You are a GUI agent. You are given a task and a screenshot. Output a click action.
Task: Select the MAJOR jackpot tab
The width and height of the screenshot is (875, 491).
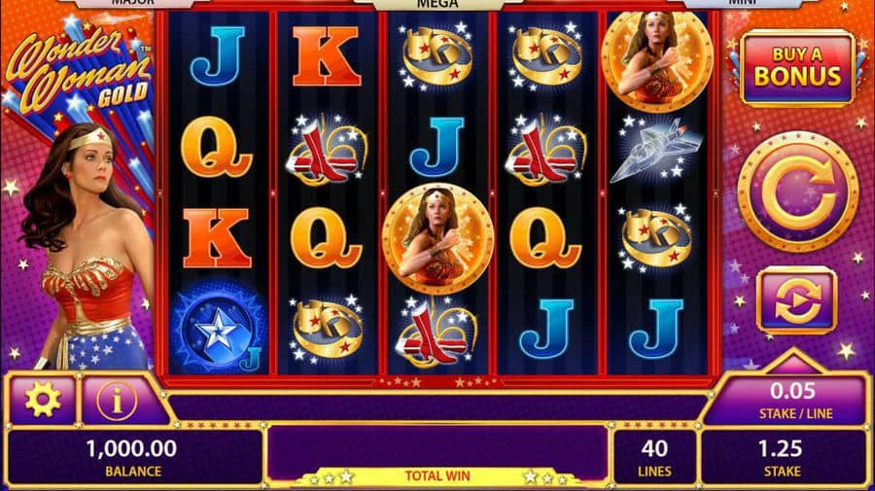pos(133,3)
